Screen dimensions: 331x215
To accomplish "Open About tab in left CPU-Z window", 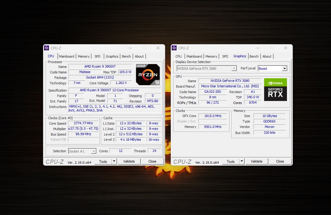I will click(x=139, y=56).
